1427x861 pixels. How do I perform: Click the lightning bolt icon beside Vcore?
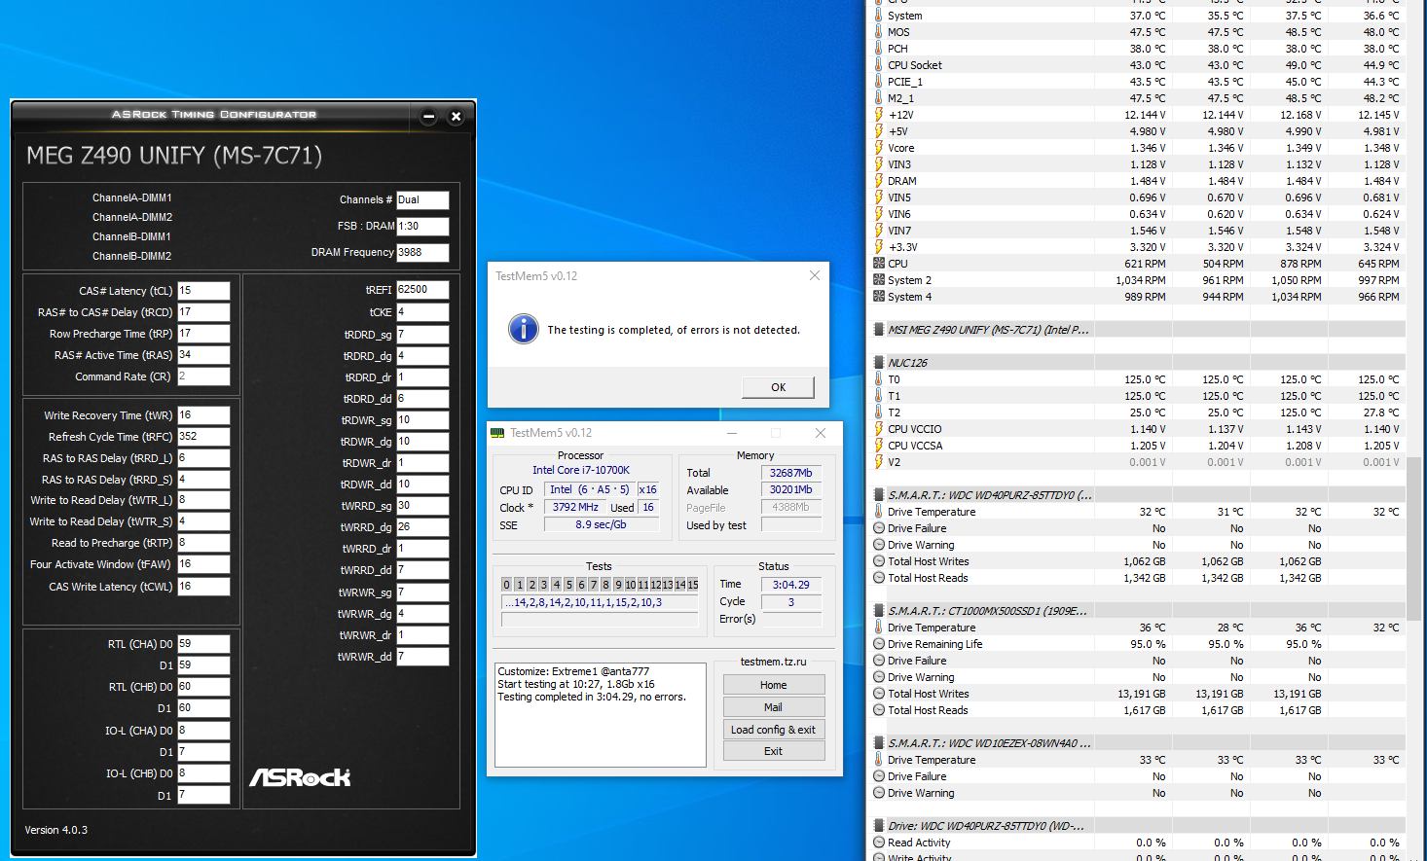[x=879, y=148]
